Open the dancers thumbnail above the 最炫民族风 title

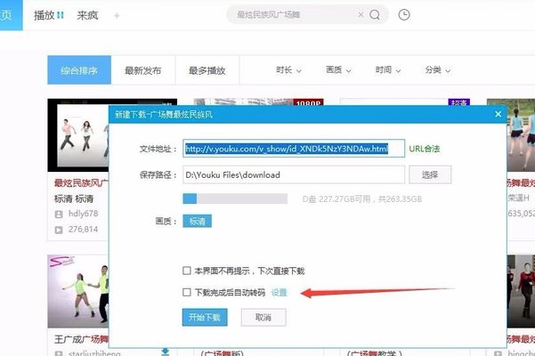click(x=78, y=135)
